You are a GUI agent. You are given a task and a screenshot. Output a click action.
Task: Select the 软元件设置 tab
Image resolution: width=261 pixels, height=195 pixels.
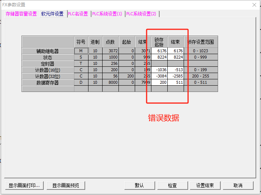click(52, 14)
